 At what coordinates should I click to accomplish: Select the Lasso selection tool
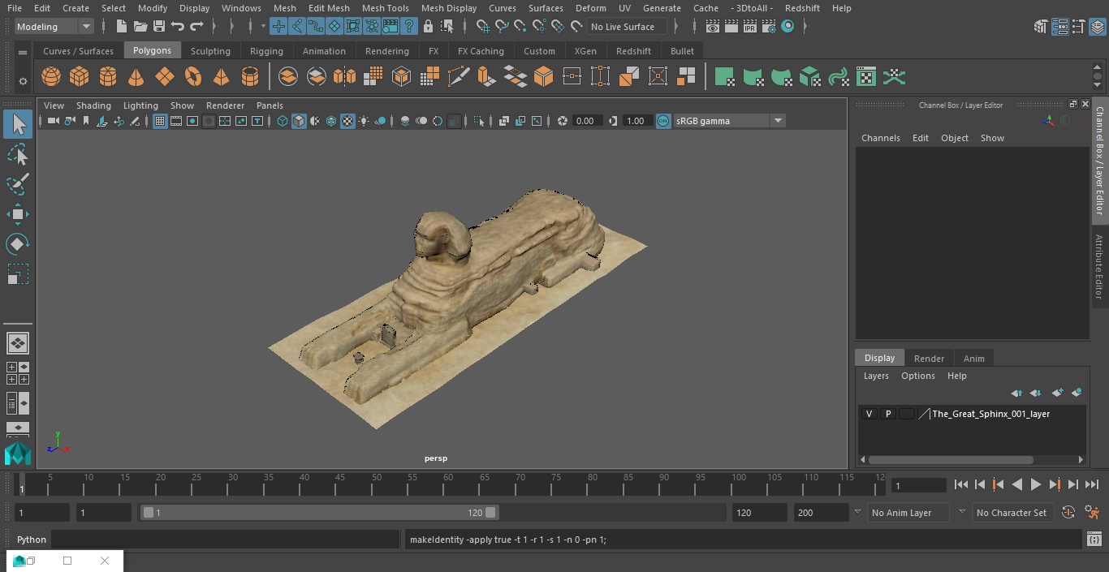pyautogui.click(x=17, y=155)
